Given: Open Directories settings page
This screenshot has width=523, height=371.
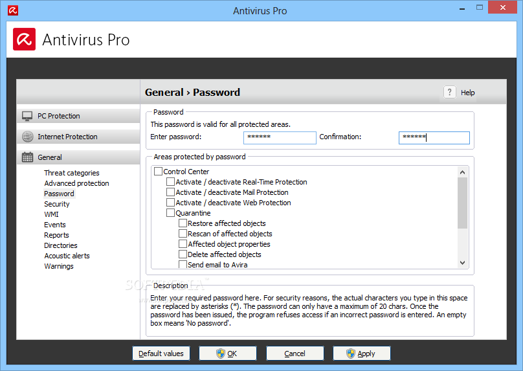Looking at the screenshot, I should click(x=61, y=245).
